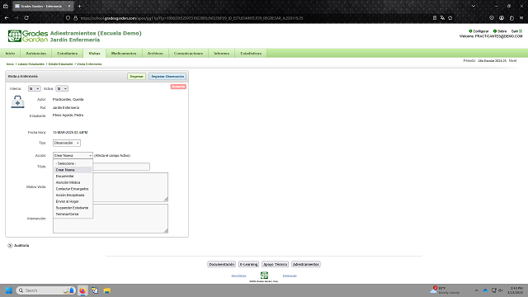The image size is (528, 297).
Task: Click the Adiestramientos footer button
Action: click(306, 264)
